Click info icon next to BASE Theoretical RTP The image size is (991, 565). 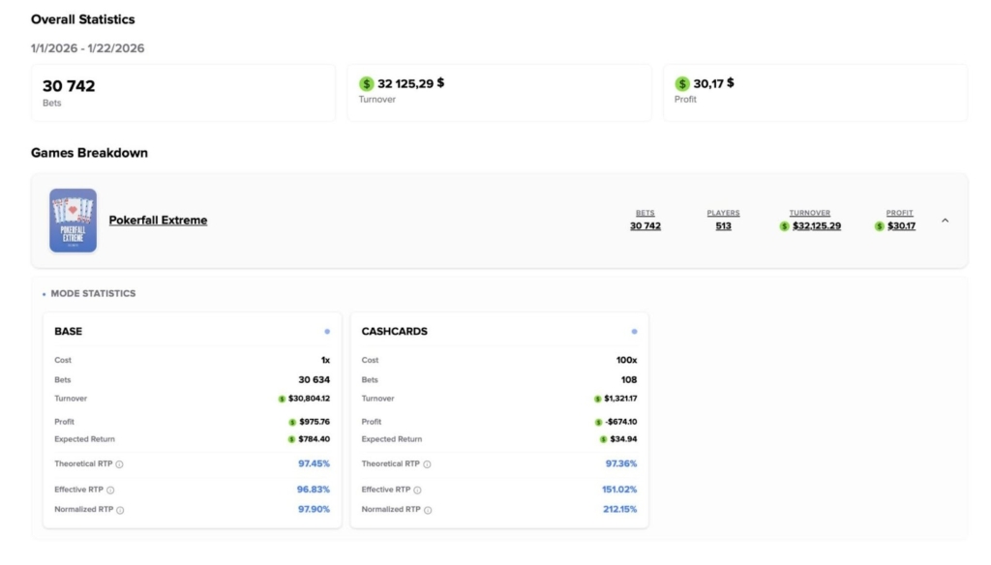pos(119,464)
